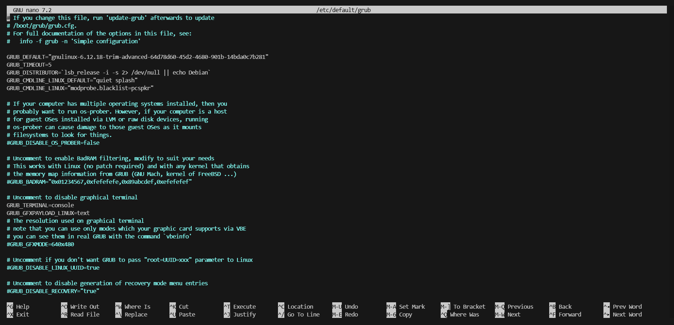Click comment 'If you change this file'

pos(111,18)
